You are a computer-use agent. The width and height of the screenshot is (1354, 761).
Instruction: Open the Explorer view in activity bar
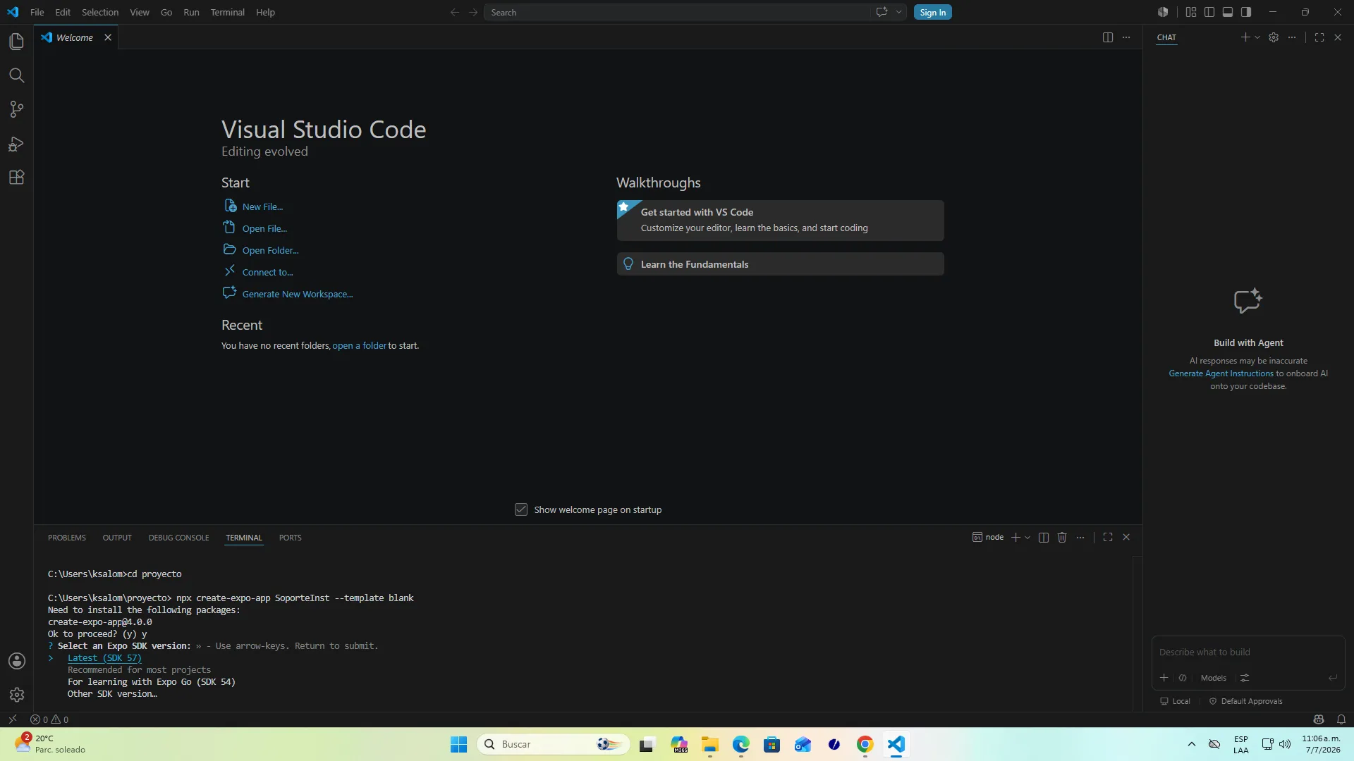pyautogui.click(x=17, y=42)
